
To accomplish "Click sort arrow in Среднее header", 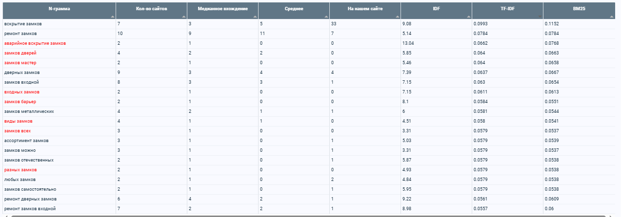I will tap(326, 16).
